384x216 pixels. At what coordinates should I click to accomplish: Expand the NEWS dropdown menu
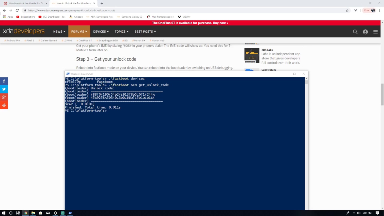coord(59,31)
